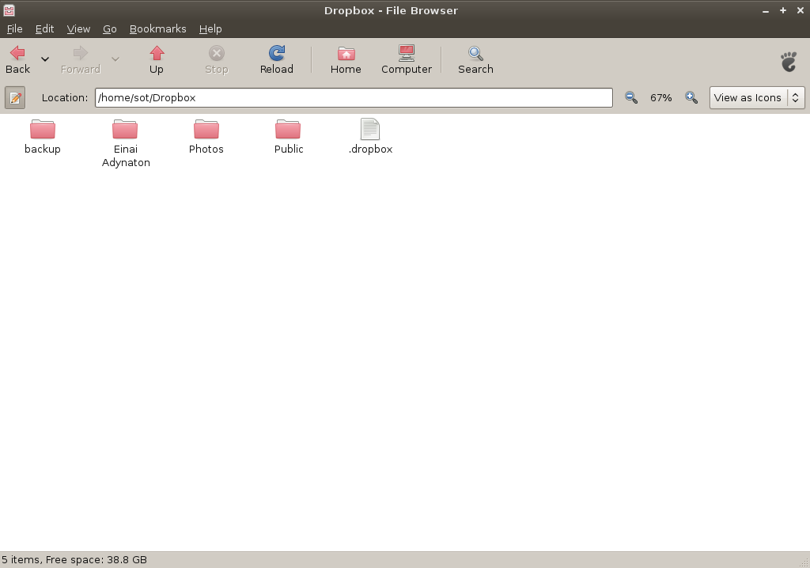Click the Reload icon to refresh the folder

276,59
